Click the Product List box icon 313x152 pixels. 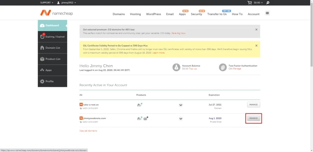(42, 59)
